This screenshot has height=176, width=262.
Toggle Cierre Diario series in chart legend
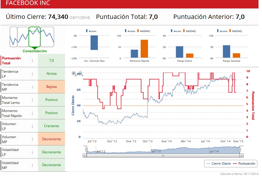pyautogui.click(x=219, y=163)
